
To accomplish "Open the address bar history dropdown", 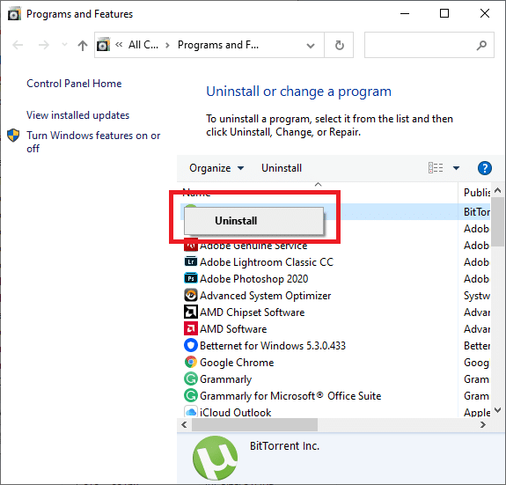I will click(x=311, y=46).
